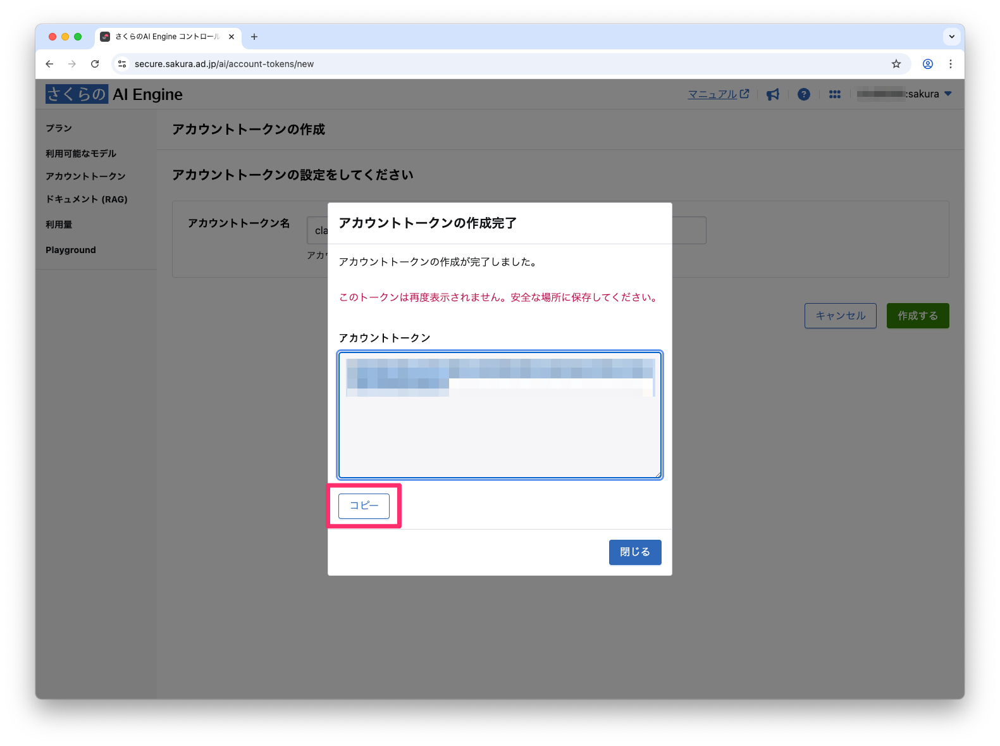Screen dimensions: 1000x746
Task: Reload the page using the refresh icon
Action: 95,64
